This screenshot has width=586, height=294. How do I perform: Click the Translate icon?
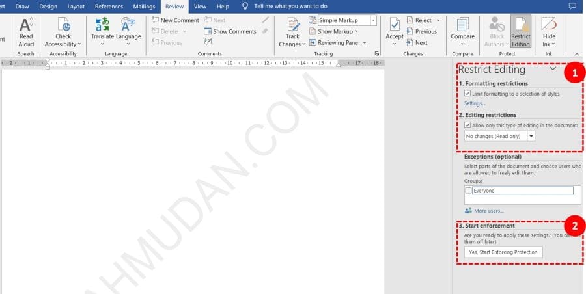point(102,26)
